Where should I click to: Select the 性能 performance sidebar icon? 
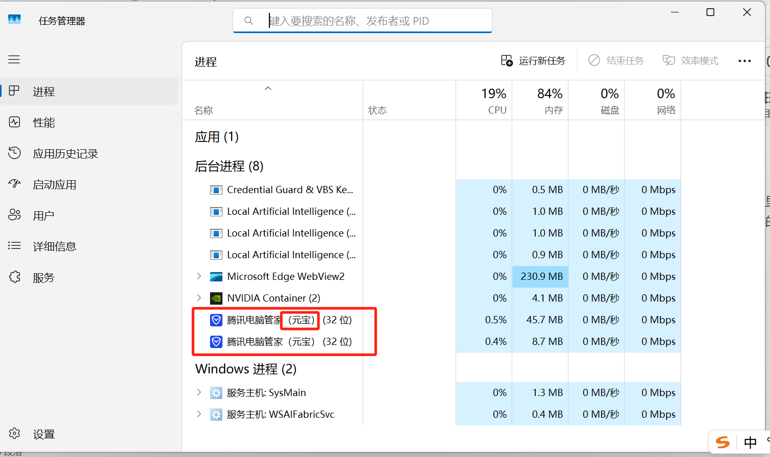(x=14, y=122)
